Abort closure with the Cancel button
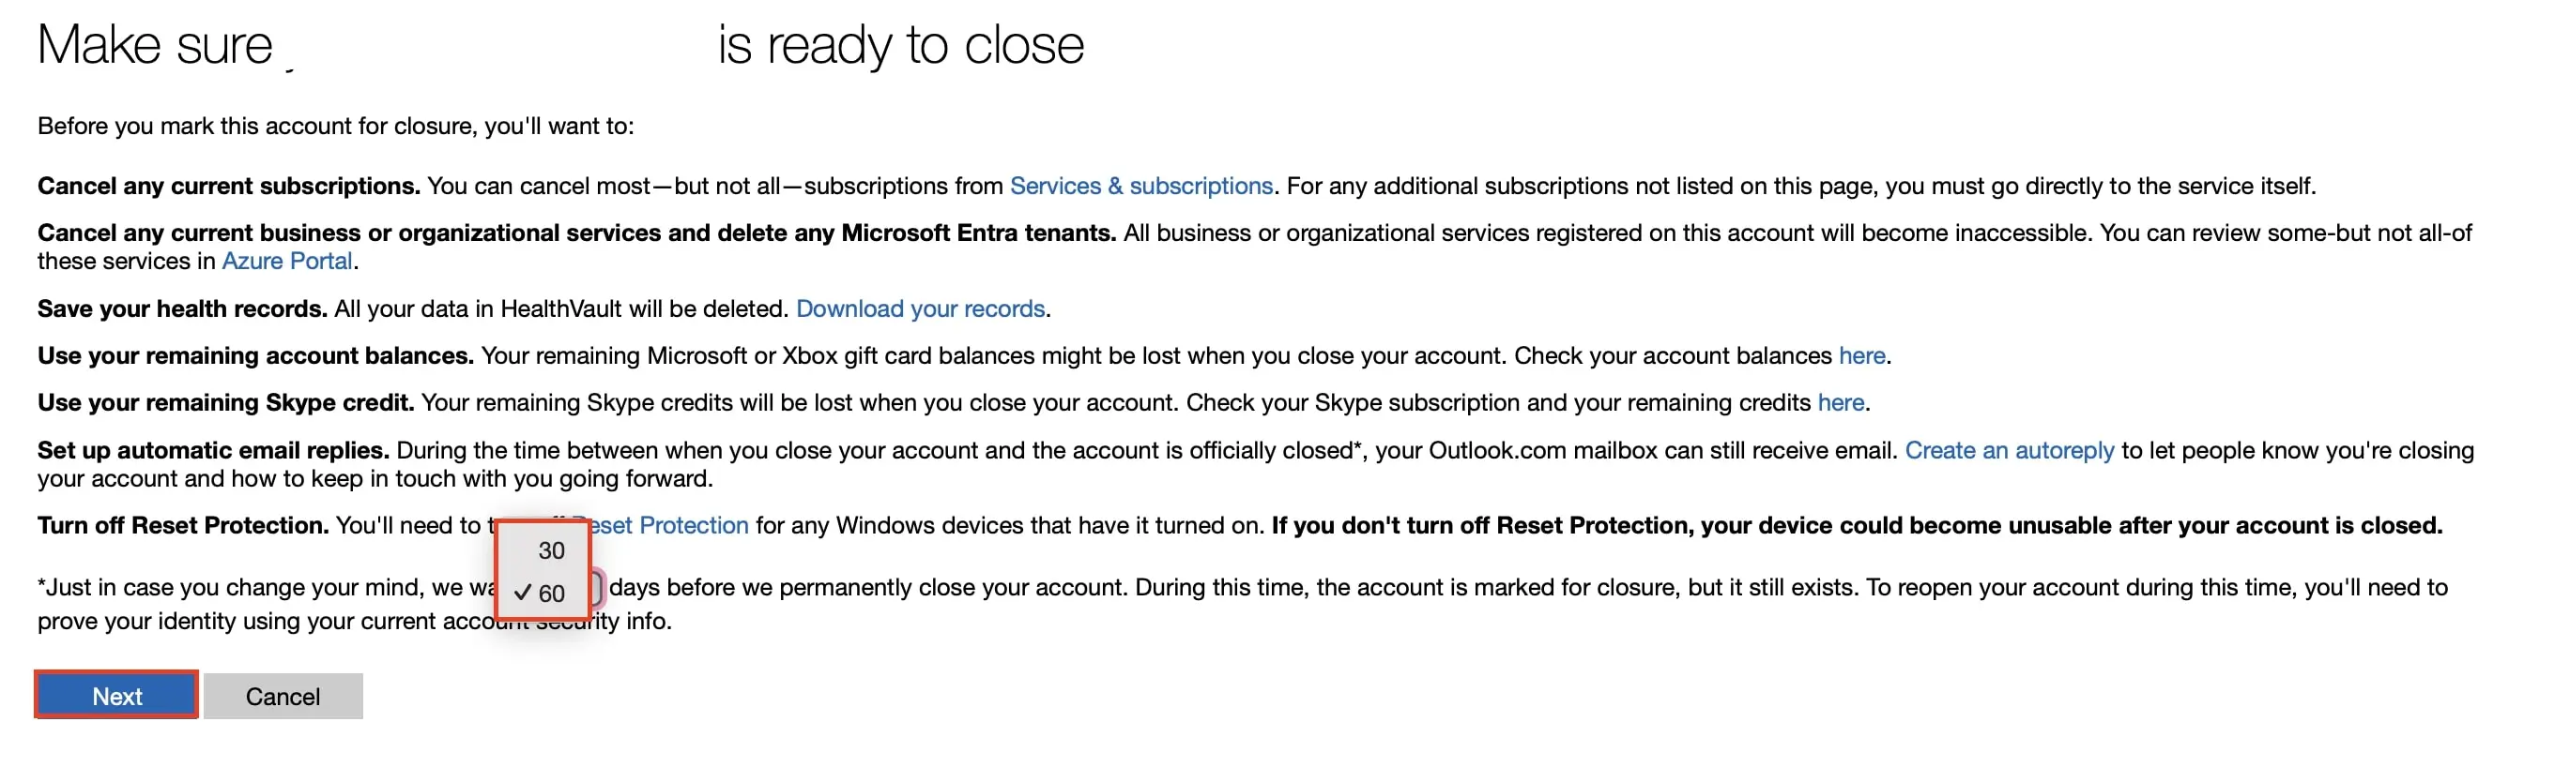 coord(283,695)
